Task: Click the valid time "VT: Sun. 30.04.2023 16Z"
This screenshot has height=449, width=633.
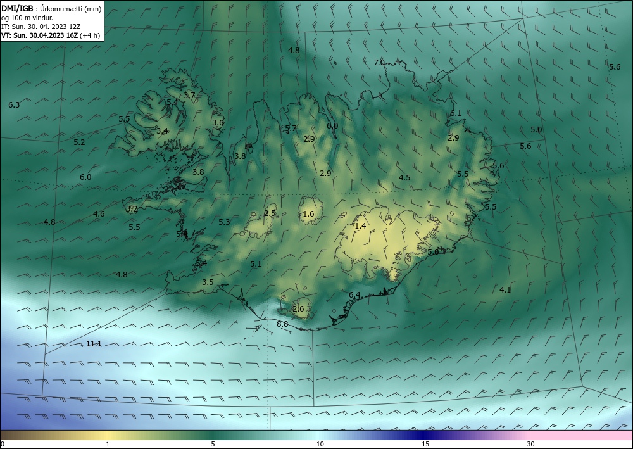Action: click(39, 35)
